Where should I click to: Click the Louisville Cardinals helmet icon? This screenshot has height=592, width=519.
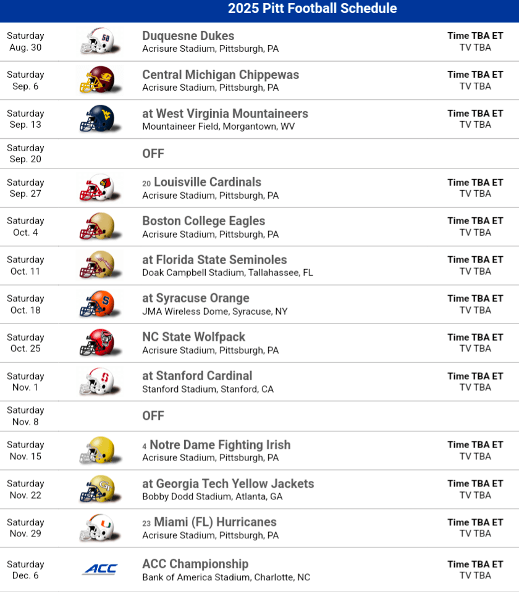point(99,188)
